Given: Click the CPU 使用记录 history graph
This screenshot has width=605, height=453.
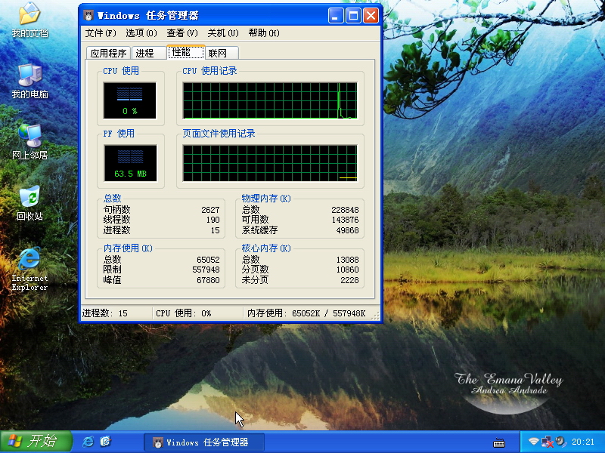Looking at the screenshot, I should click(270, 100).
